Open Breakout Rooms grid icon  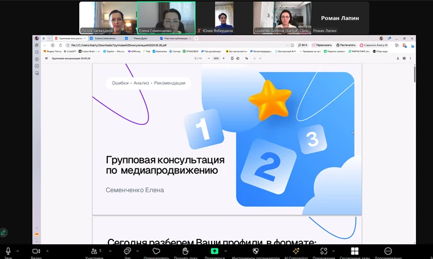point(354,251)
